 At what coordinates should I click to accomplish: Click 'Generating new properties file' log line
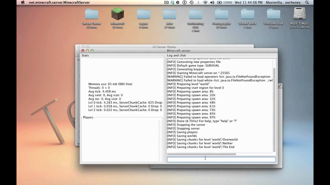[x=194, y=62]
